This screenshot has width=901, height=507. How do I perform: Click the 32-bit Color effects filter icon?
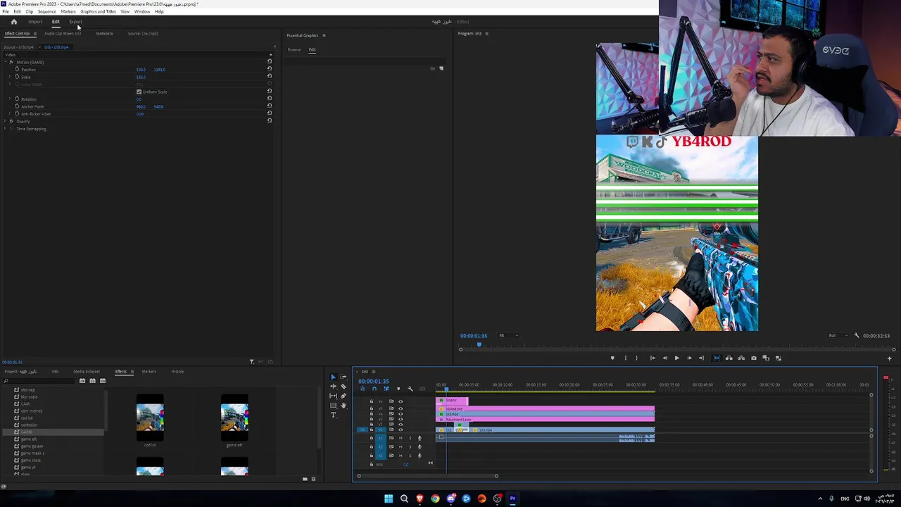pyautogui.click(x=92, y=381)
